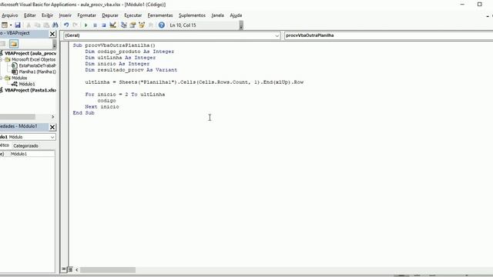Toggle Folders button in Project panel
493x277 pixels.
coord(14,44)
